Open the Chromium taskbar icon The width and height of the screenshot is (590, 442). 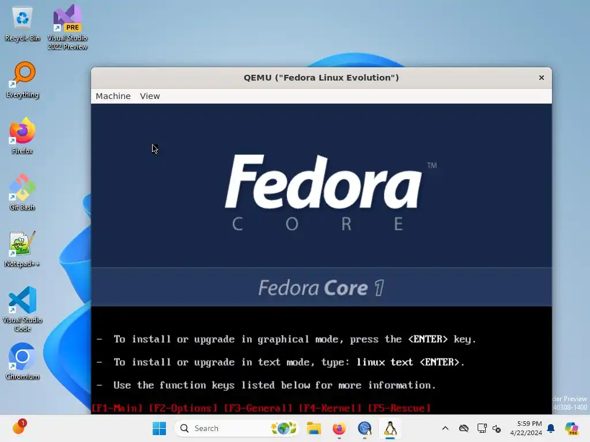pos(365,428)
